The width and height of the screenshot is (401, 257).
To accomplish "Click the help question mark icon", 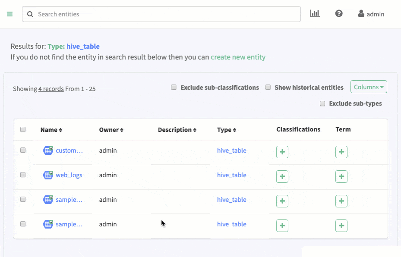I will tap(339, 14).
